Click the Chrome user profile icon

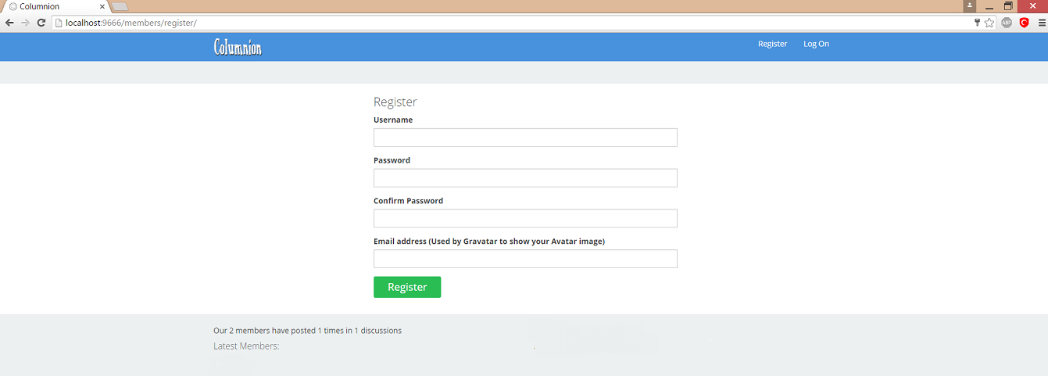(970, 5)
